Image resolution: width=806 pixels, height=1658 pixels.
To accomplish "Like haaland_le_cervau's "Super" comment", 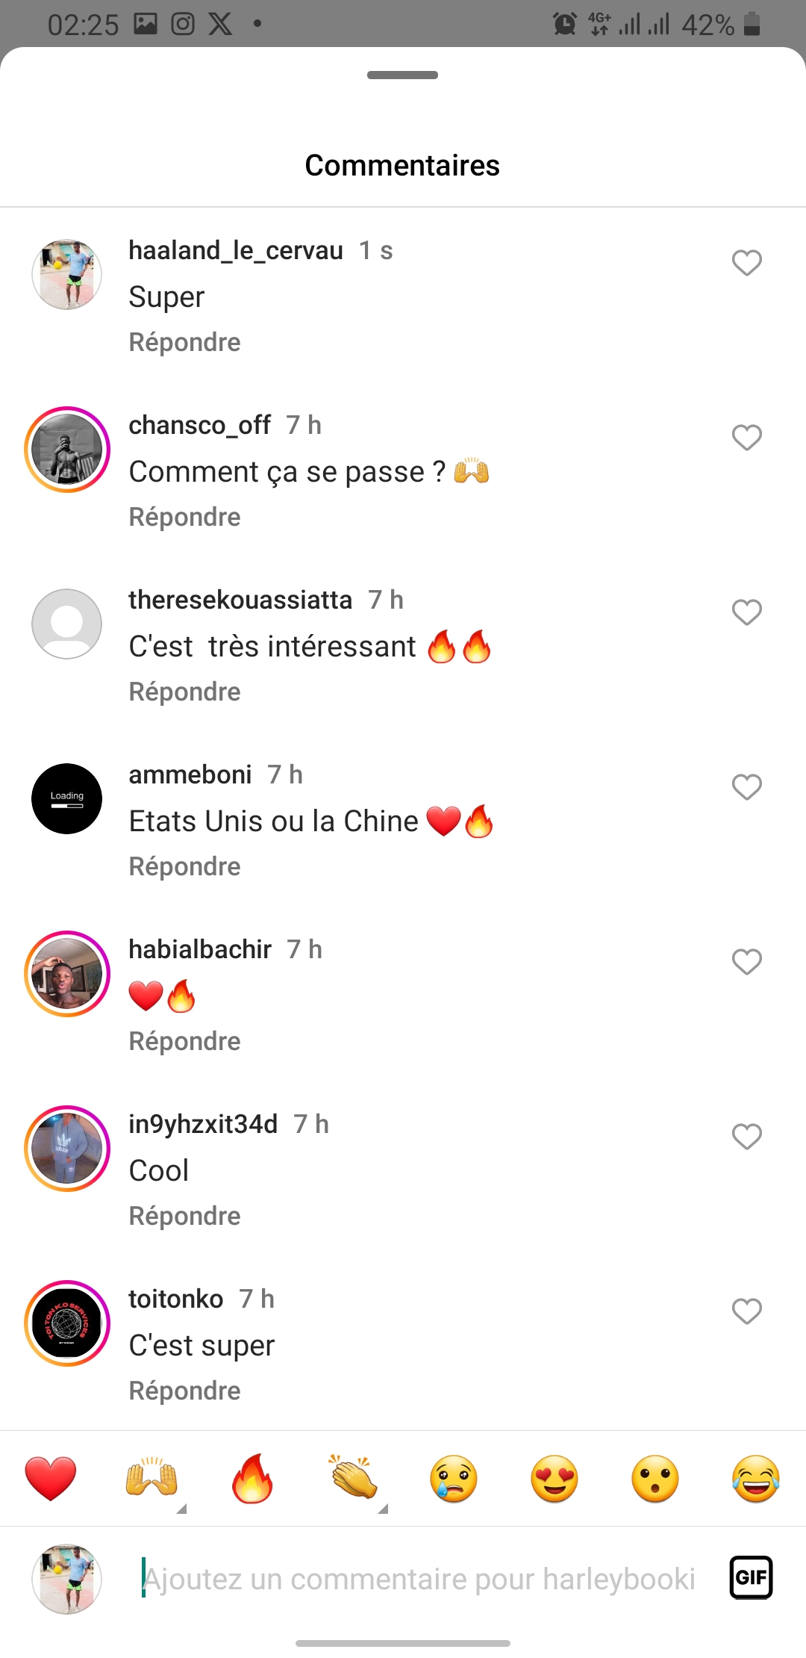I will coord(746,263).
